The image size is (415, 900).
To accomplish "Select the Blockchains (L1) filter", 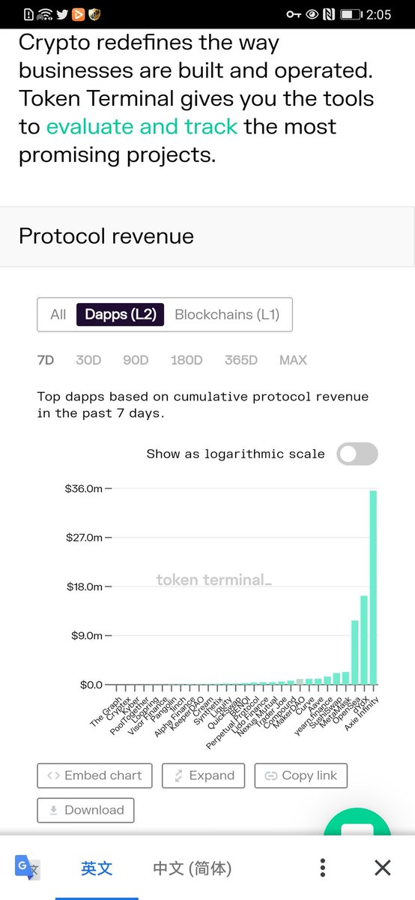I will 227,314.
